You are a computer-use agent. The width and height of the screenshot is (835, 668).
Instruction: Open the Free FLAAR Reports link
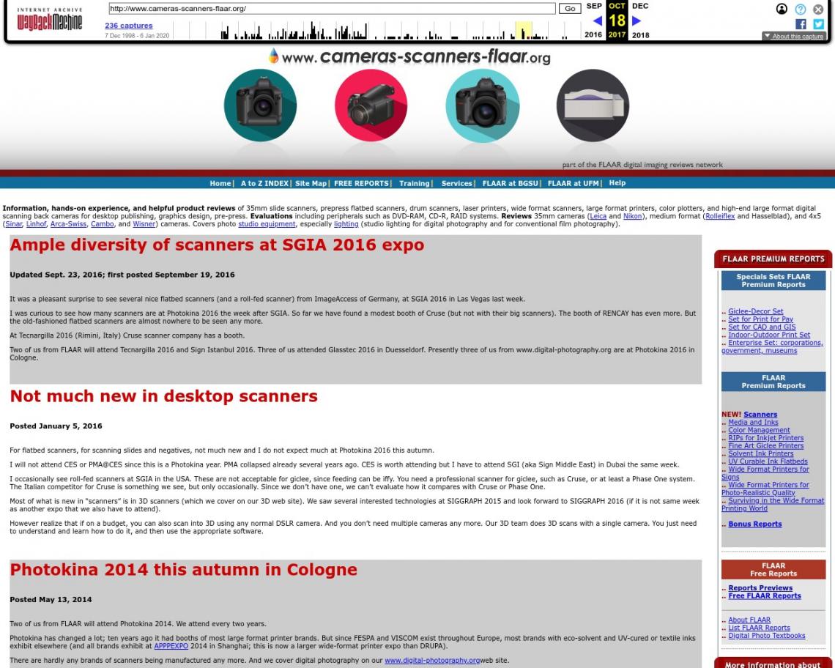coord(764,596)
